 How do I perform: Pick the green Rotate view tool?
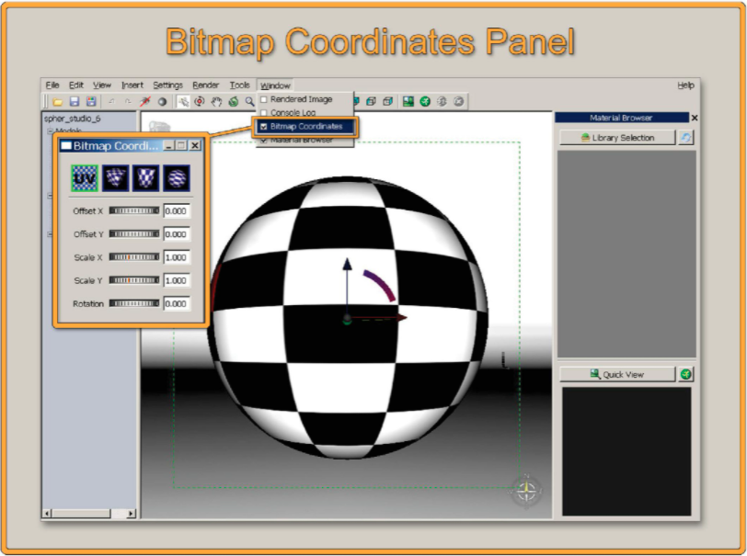tap(234, 101)
